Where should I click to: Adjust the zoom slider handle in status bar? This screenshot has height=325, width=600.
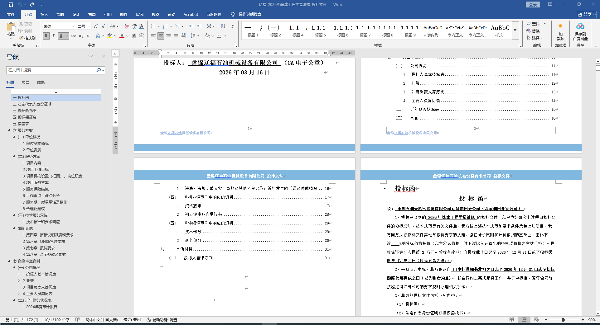[x=563, y=320]
